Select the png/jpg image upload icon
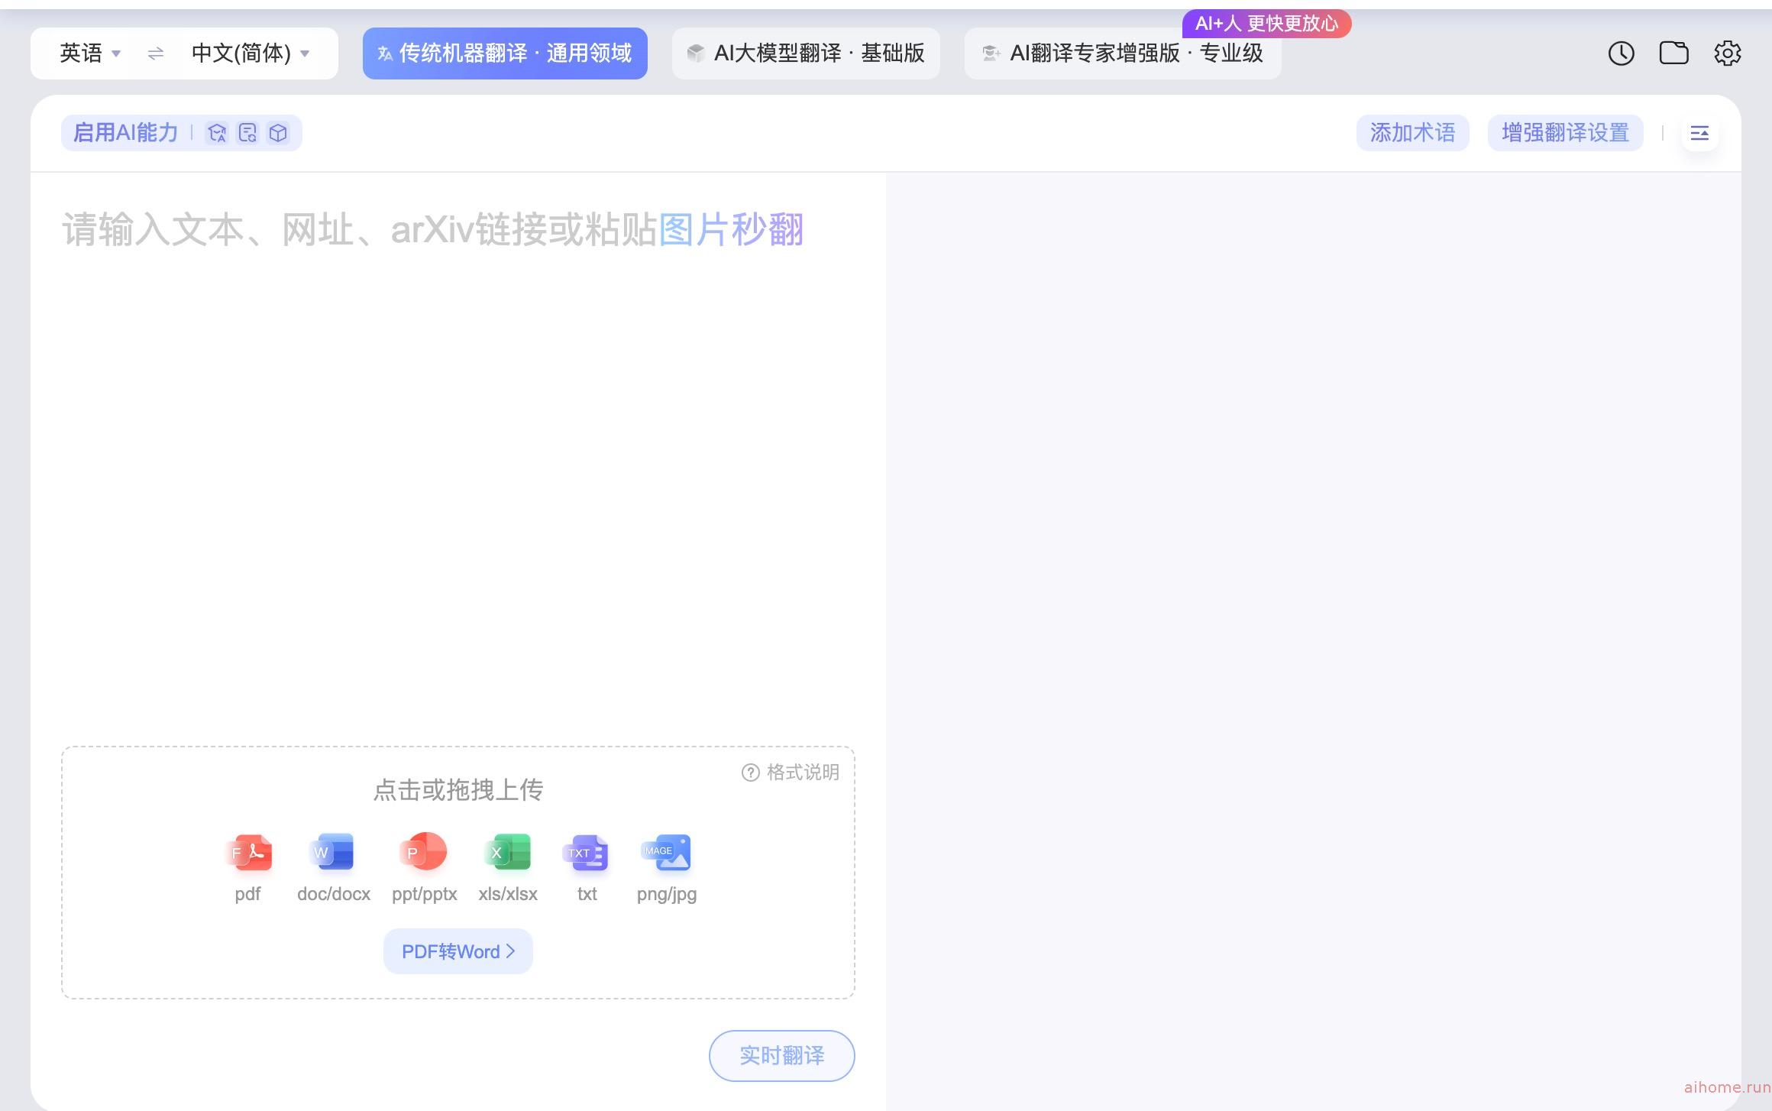 [x=667, y=853]
